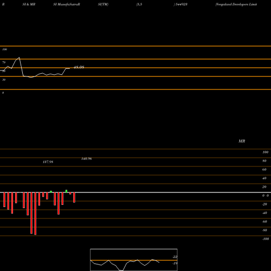Click the -60 label on MR axis
Screen dimensions: 271x271
264,222
